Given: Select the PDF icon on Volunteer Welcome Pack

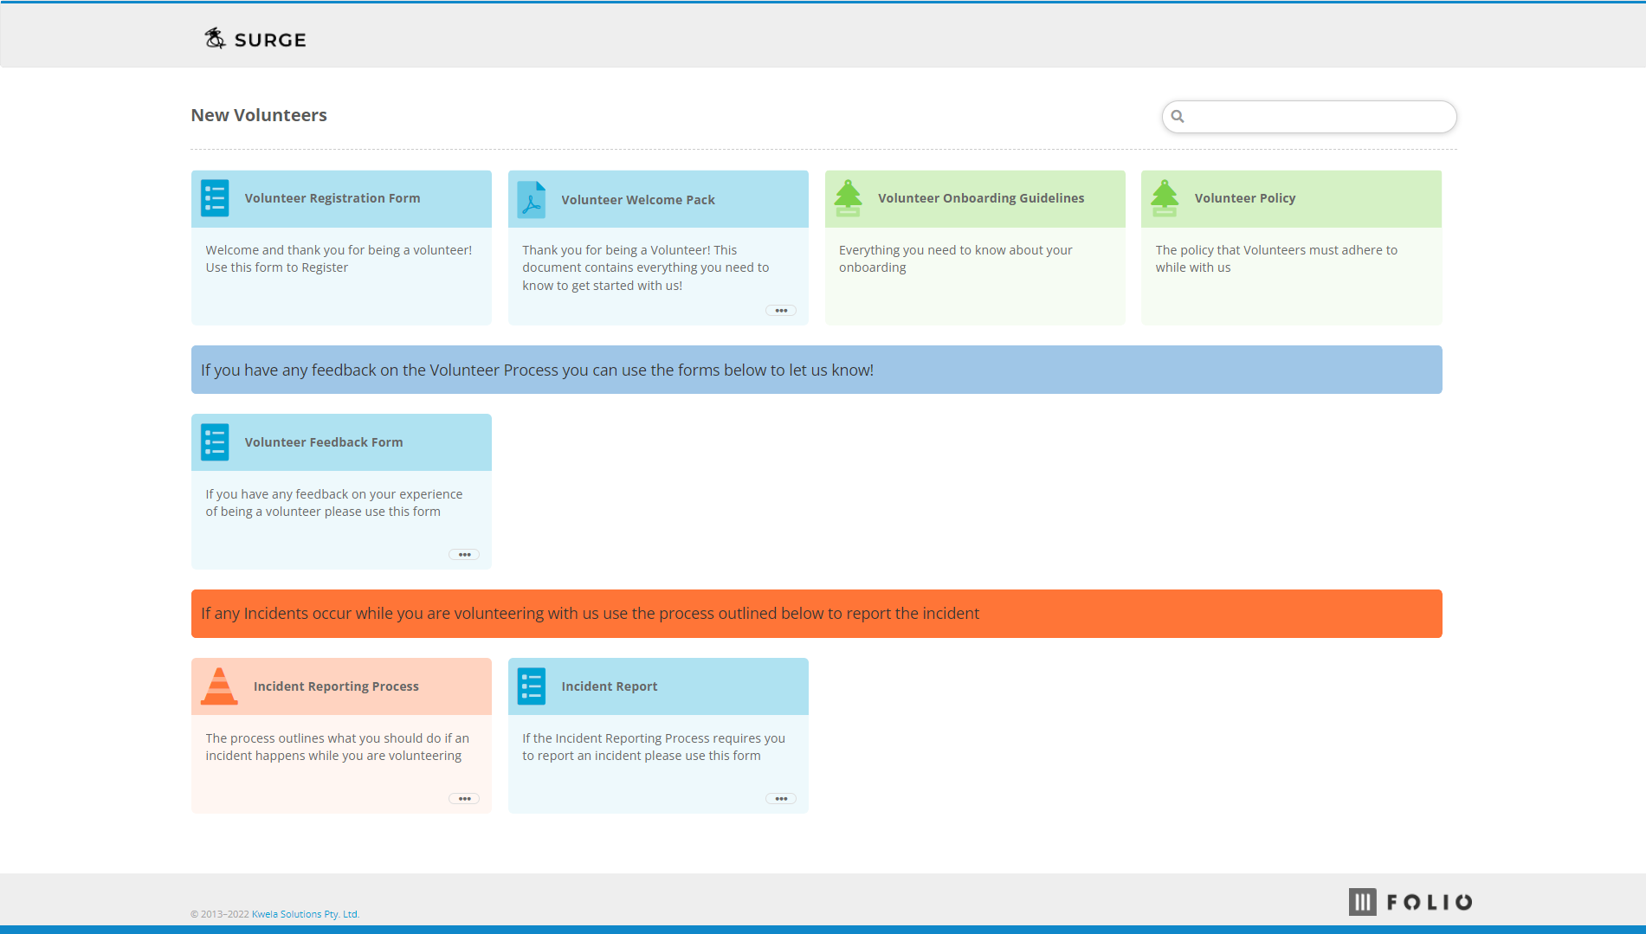Looking at the screenshot, I should (531, 199).
